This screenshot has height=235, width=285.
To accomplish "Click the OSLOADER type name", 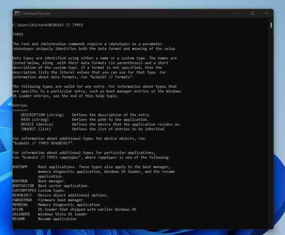I will click(x=21, y=214).
